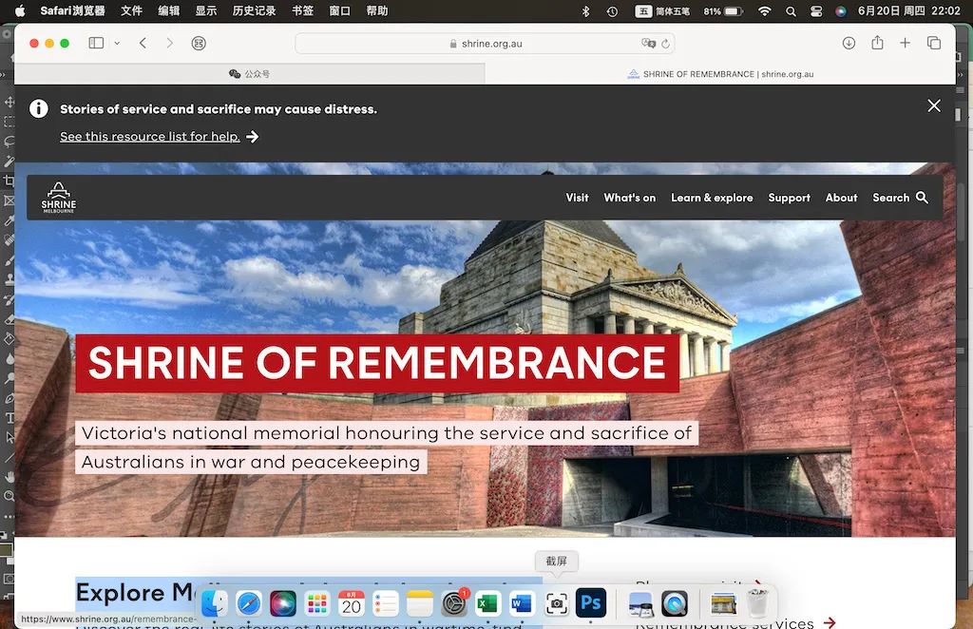Open the Visit navigation menu
This screenshot has height=629, width=973.
pyautogui.click(x=577, y=198)
